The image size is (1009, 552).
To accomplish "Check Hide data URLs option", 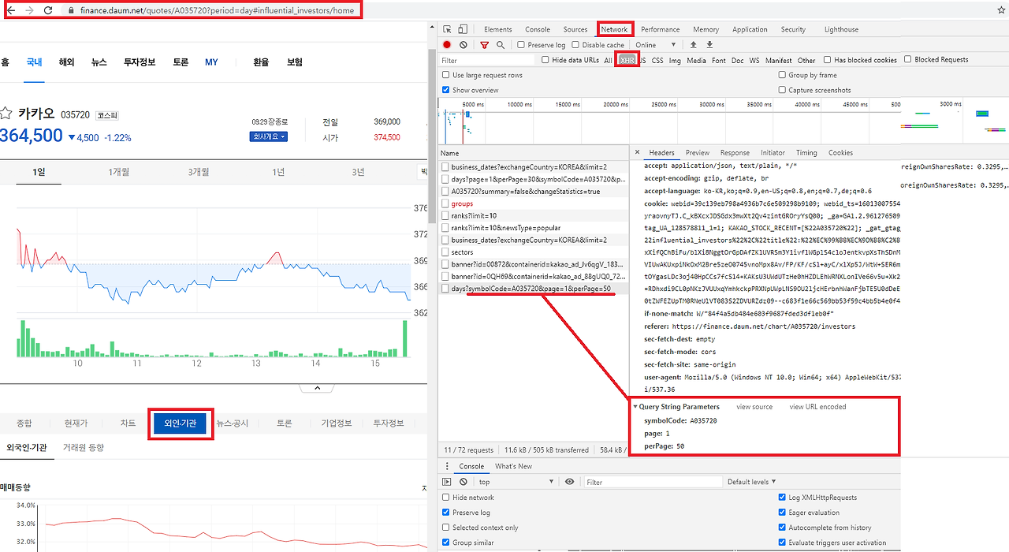I will click(545, 60).
